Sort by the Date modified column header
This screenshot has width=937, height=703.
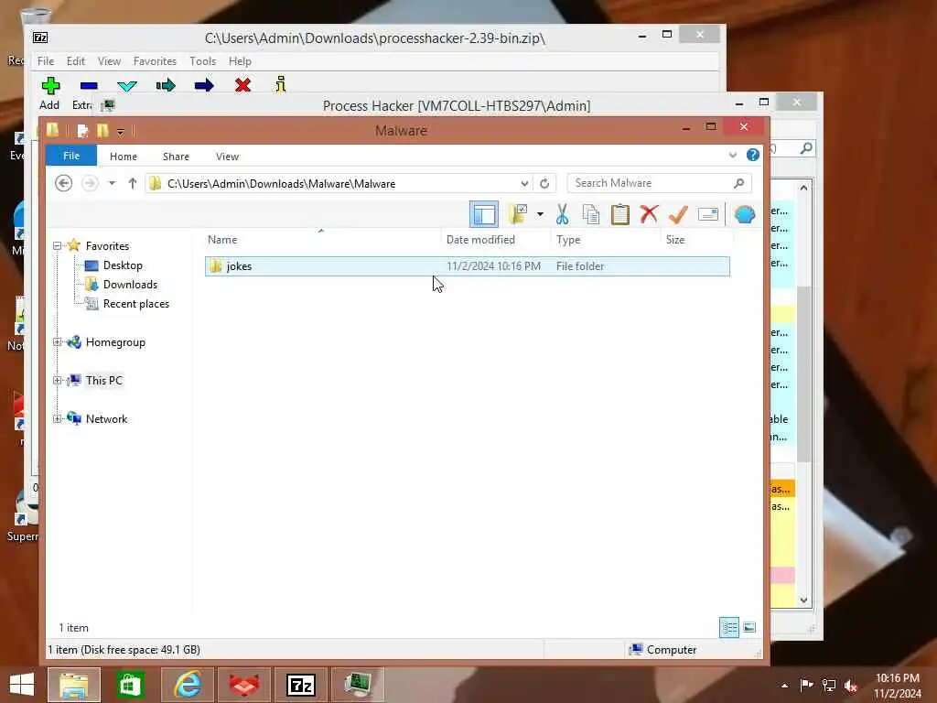tap(495, 239)
